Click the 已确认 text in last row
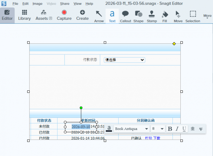Image resolution: width=213 pixels, height=156 pixels. (136, 138)
